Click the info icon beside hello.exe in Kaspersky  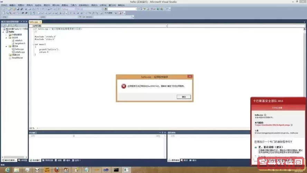265,115
